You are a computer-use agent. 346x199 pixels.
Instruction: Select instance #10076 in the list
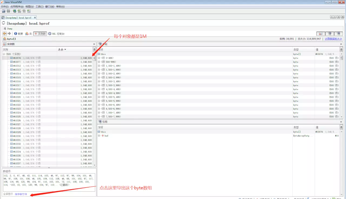(x=47, y=58)
